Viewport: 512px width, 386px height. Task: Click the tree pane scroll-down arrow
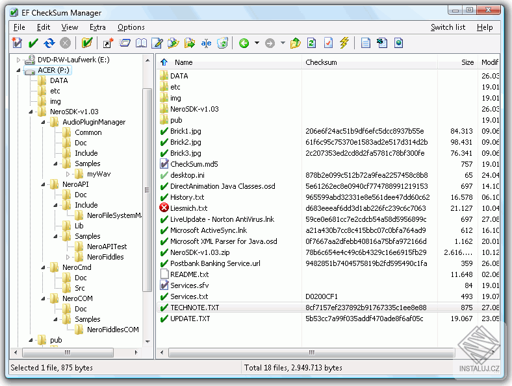[147, 342]
